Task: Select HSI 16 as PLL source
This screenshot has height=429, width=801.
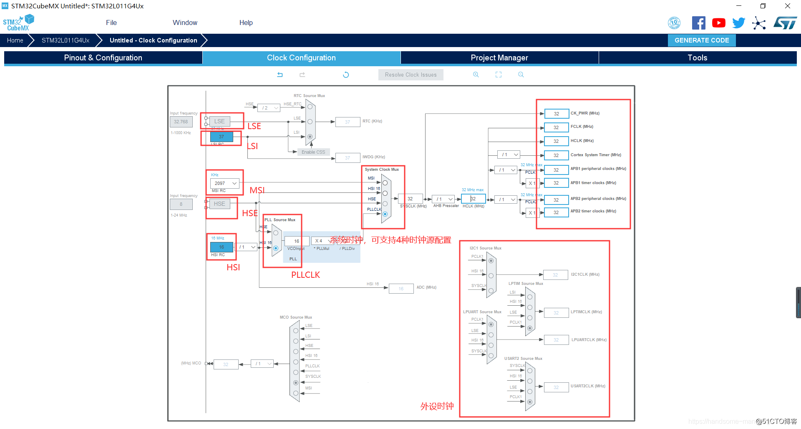Action: point(276,248)
